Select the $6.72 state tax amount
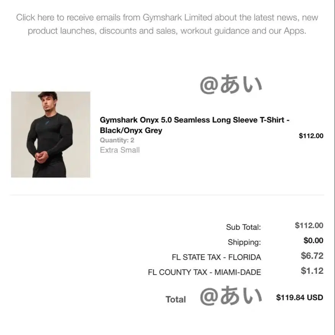The height and width of the screenshot is (335, 335). [x=312, y=256]
